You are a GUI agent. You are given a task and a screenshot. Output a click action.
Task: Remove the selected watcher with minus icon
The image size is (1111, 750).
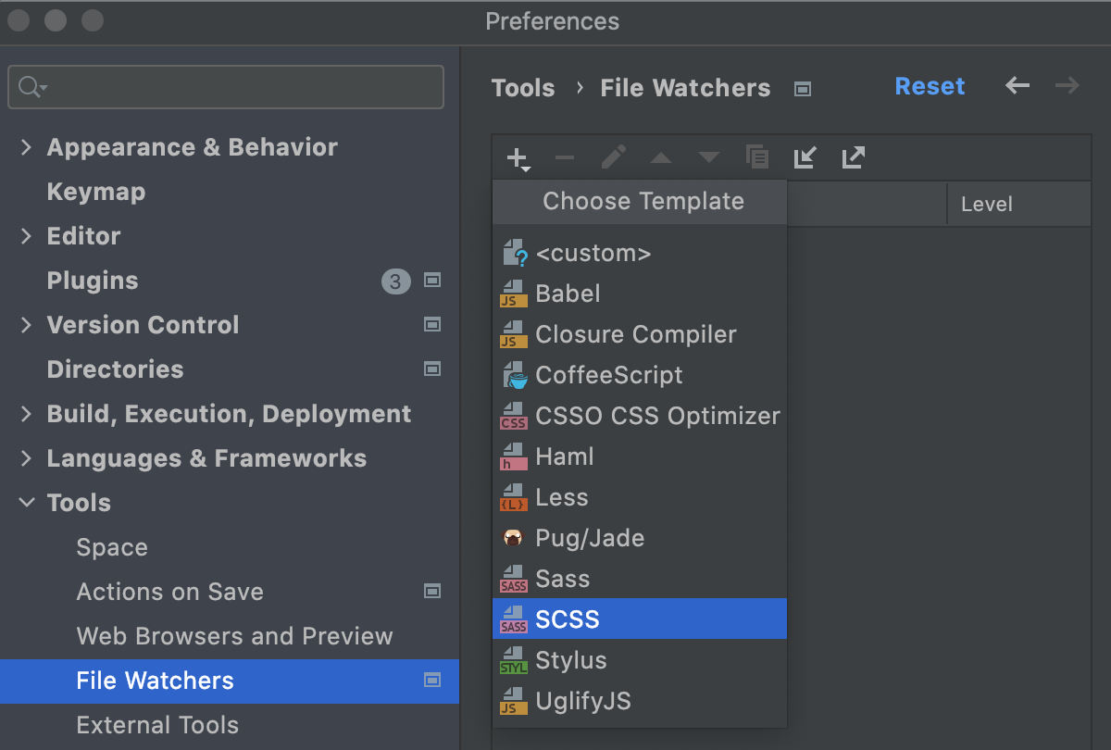565,157
